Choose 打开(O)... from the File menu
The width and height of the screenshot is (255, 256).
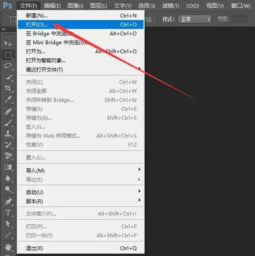(x=81, y=25)
